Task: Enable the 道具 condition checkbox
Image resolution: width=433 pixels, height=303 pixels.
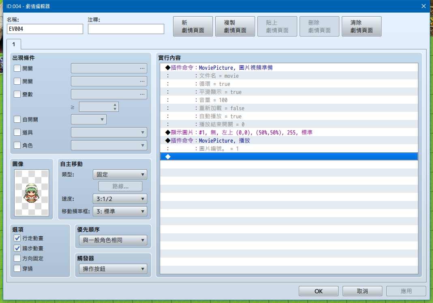Action: click(x=17, y=132)
